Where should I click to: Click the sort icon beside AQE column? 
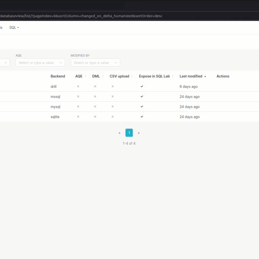click(85, 76)
